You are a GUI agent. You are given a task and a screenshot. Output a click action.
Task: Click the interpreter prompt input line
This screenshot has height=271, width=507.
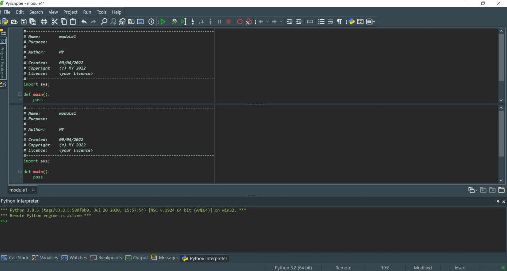pos(253,221)
